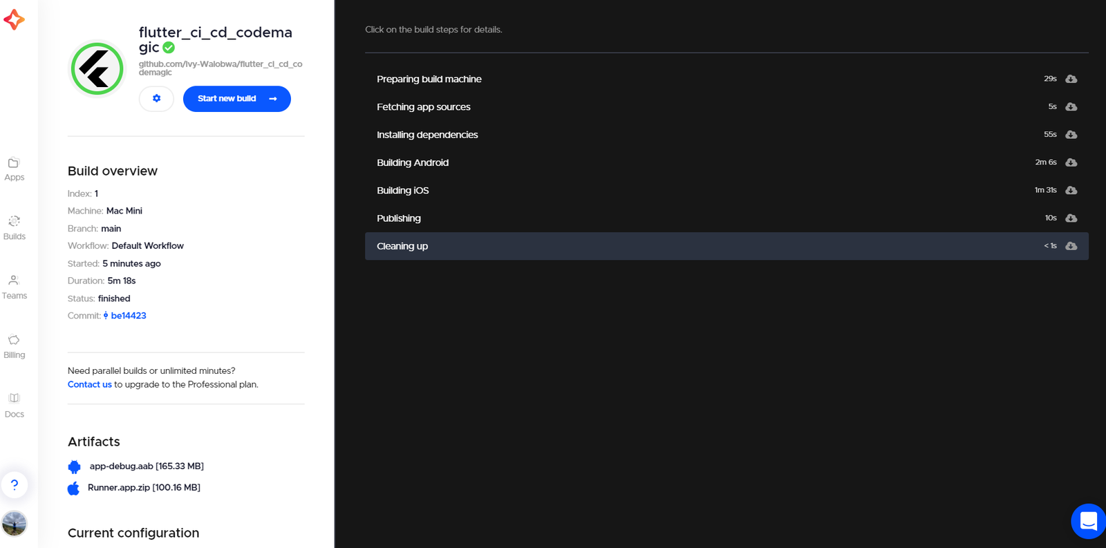Open Builds in the sidebar
This screenshot has width=1106, height=548.
pos(14,228)
